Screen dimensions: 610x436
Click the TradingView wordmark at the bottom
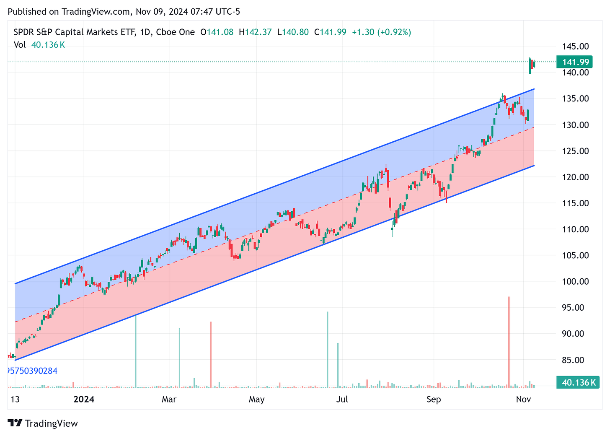click(x=52, y=423)
